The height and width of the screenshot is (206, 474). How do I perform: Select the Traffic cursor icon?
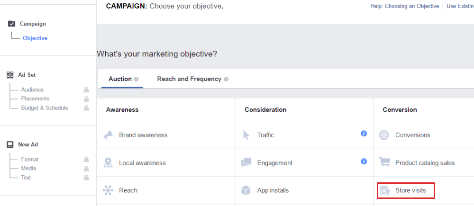coord(246,135)
